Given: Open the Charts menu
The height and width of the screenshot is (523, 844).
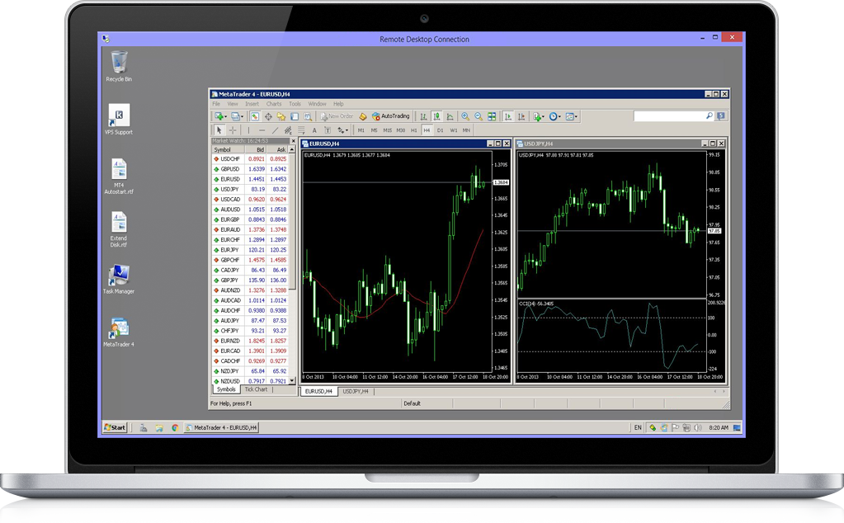Looking at the screenshot, I should click(274, 104).
